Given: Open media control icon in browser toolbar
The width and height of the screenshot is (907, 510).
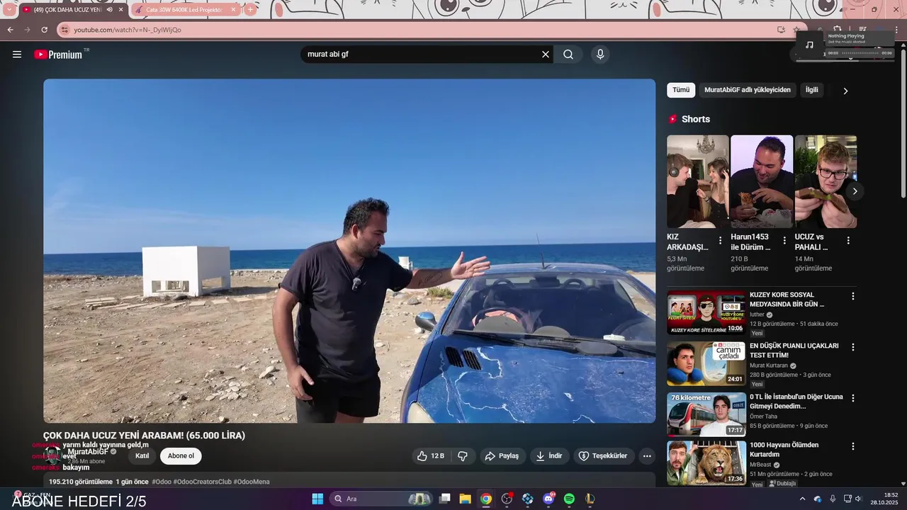Looking at the screenshot, I should [862, 29].
